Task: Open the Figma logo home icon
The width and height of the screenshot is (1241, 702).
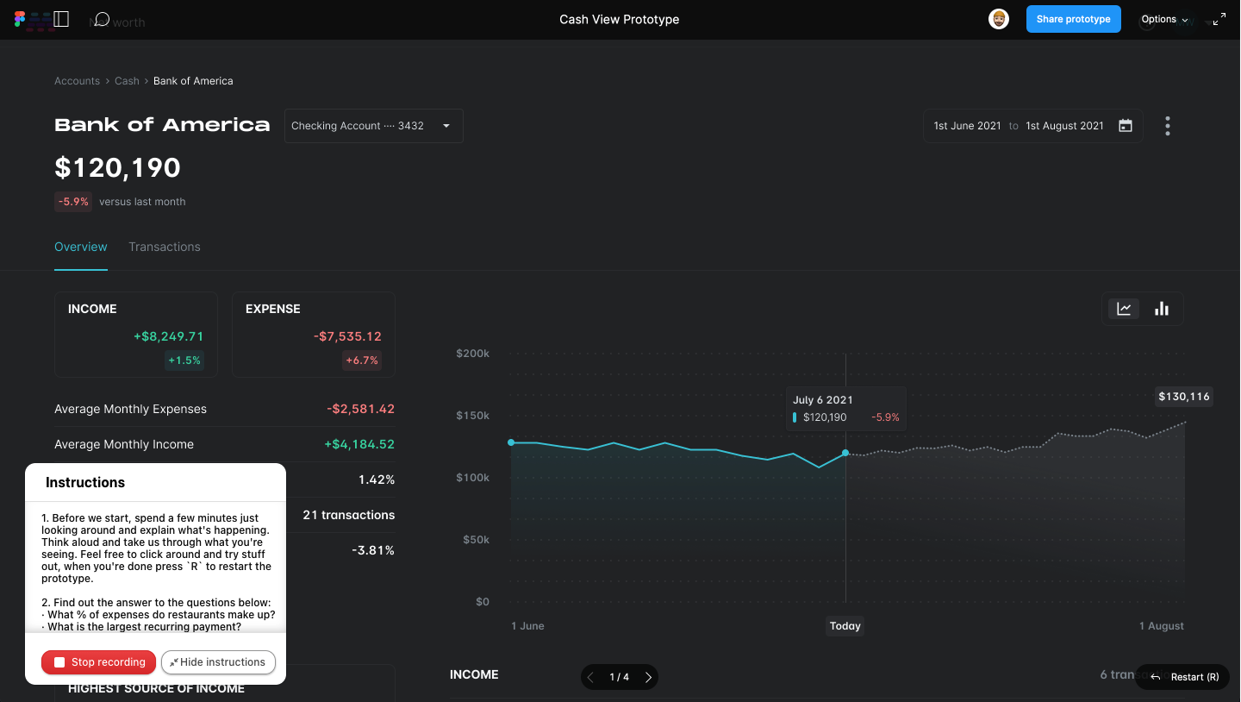Action: click(21, 19)
